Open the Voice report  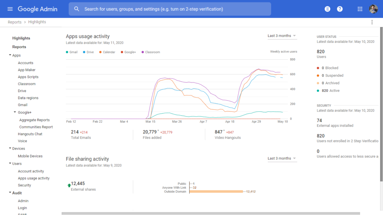[x=22, y=141]
